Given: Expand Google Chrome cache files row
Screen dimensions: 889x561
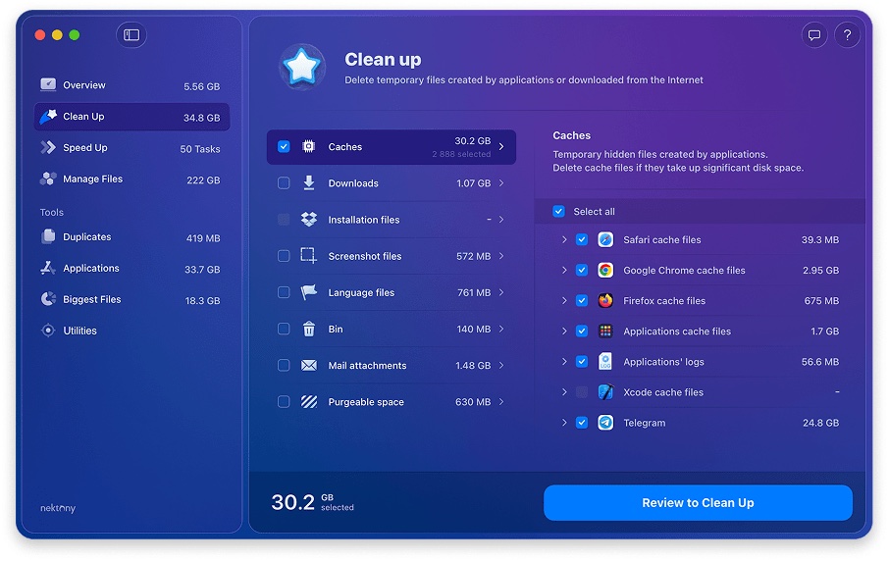Looking at the screenshot, I should [x=564, y=271].
